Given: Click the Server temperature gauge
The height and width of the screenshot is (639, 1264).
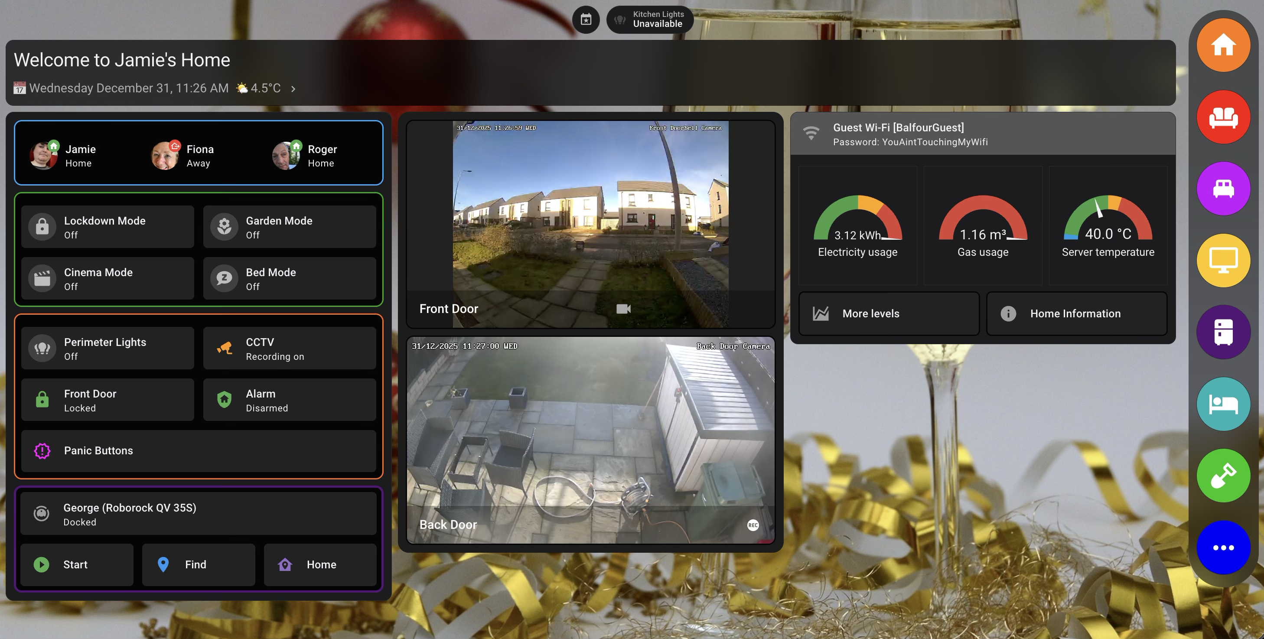Looking at the screenshot, I should point(1108,226).
